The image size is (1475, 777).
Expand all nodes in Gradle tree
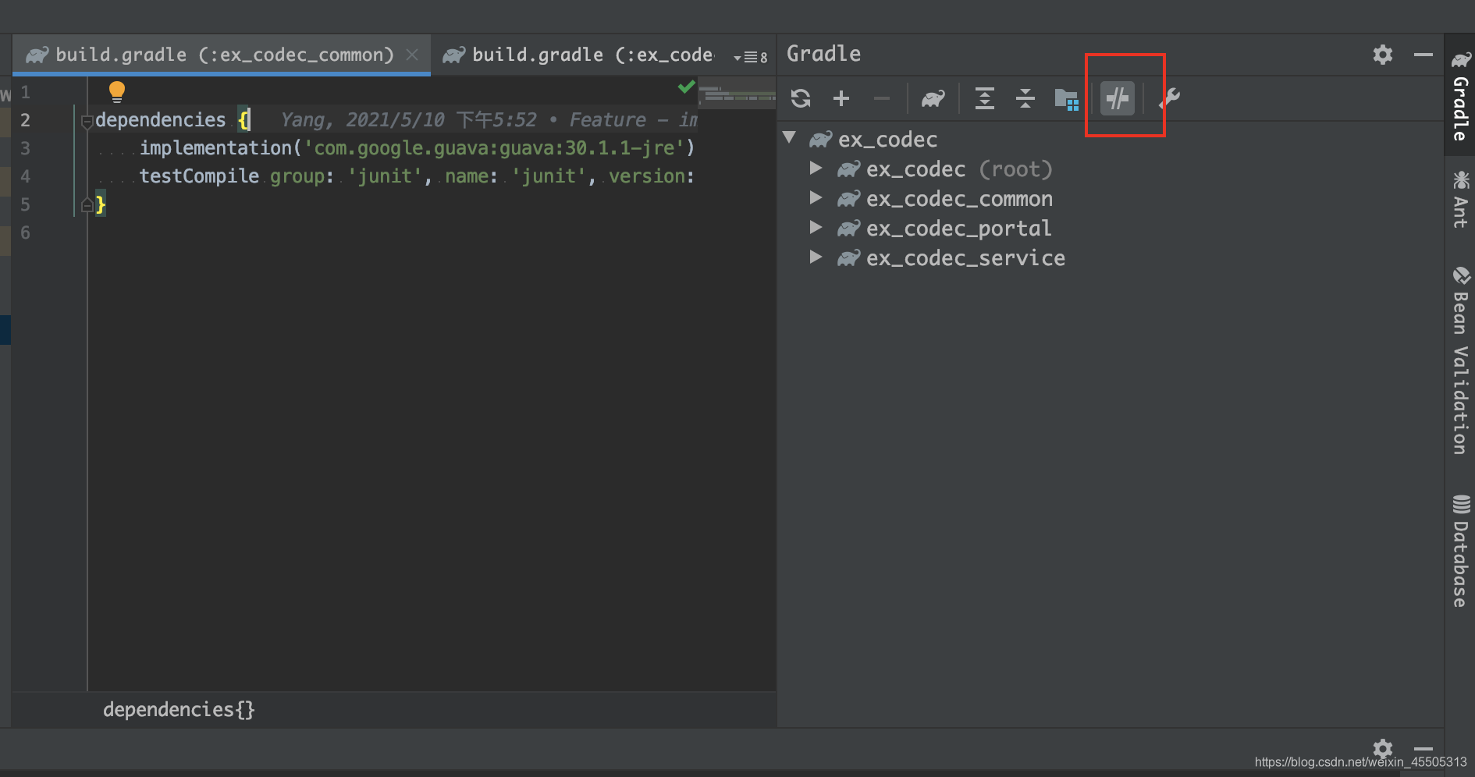tap(985, 98)
